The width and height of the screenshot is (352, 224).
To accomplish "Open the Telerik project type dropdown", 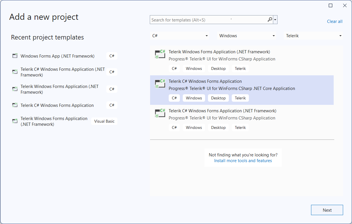I will pos(314,36).
